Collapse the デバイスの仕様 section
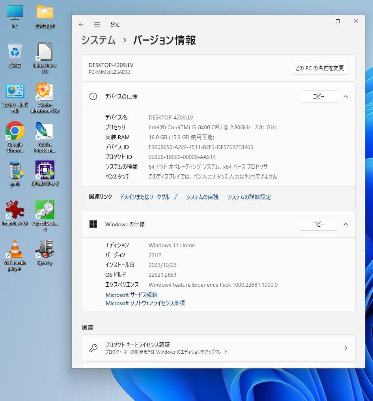 pos(346,96)
